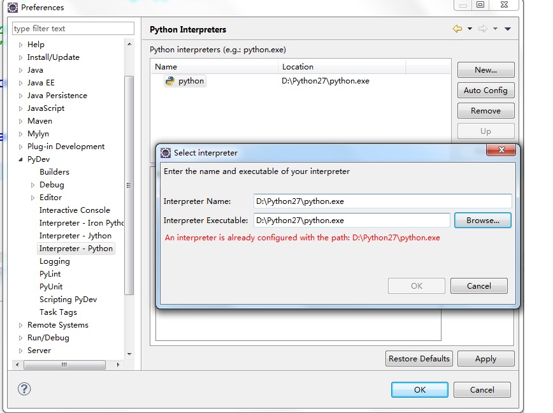Expand the JavaScript tree node
Image resolution: width=553 pixels, height=413 pixels.
21,108
